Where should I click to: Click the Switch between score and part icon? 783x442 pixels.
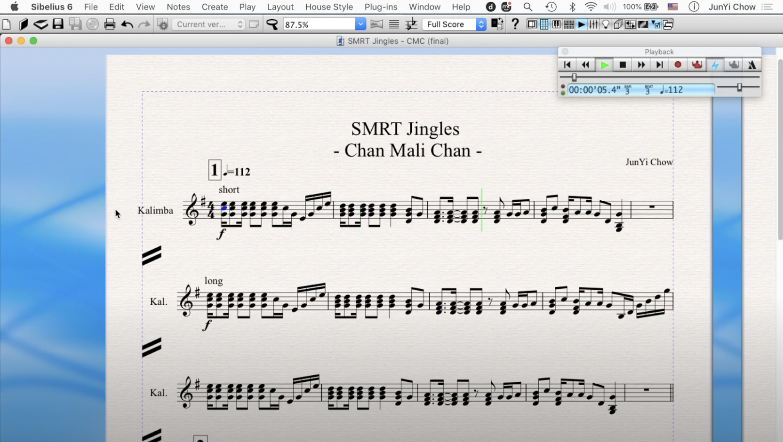click(497, 24)
